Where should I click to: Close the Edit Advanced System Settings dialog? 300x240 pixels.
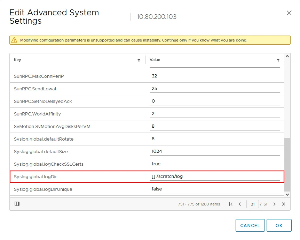[x=289, y=13]
